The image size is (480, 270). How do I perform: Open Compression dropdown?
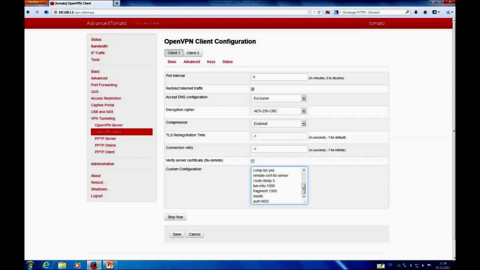pos(279,124)
